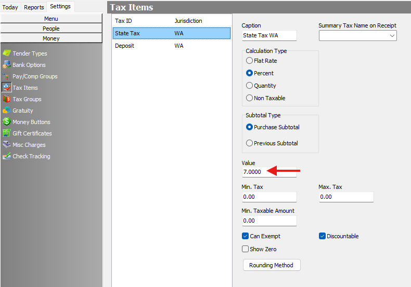Image resolution: width=411 pixels, height=287 pixels.
Task: Switch to the Today tab
Action: coord(10,7)
